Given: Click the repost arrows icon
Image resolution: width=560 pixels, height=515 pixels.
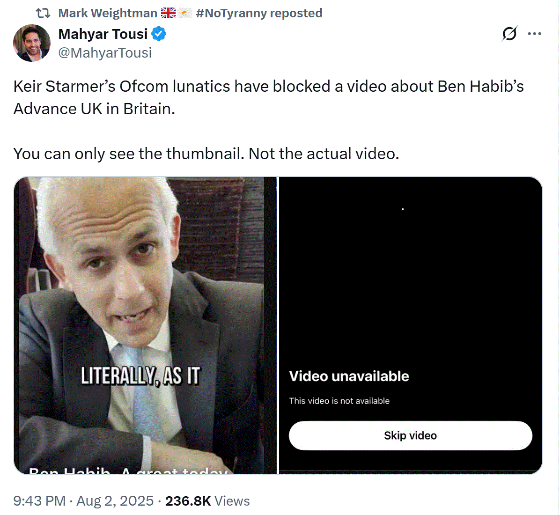Looking at the screenshot, I should tap(43, 13).
